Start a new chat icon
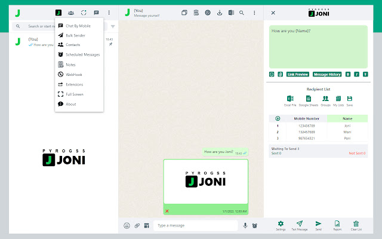This screenshot has height=239, width=382. (96, 13)
